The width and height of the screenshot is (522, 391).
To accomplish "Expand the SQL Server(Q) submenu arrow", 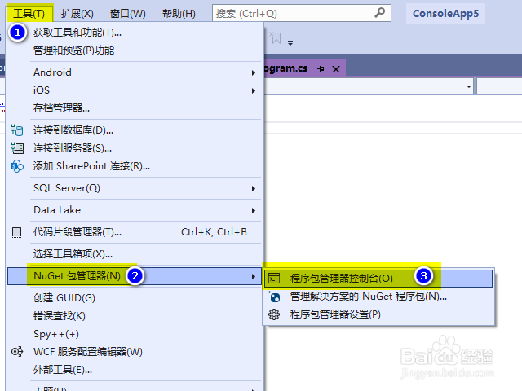I will click(x=254, y=188).
